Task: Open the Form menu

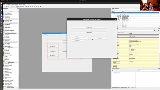Action: (9, 5)
